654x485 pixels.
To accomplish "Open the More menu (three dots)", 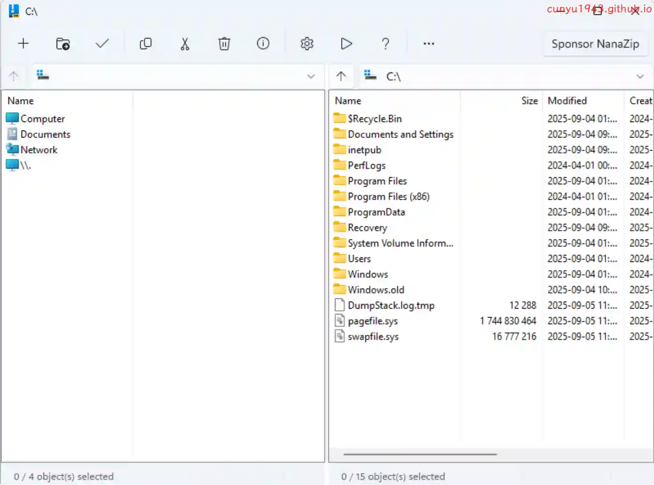I will click(429, 43).
